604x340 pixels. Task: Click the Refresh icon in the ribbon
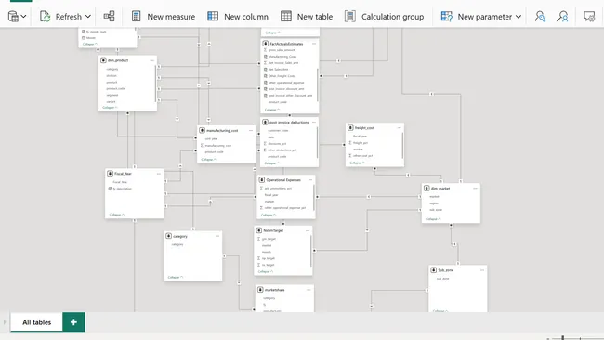pyautogui.click(x=46, y=16)
